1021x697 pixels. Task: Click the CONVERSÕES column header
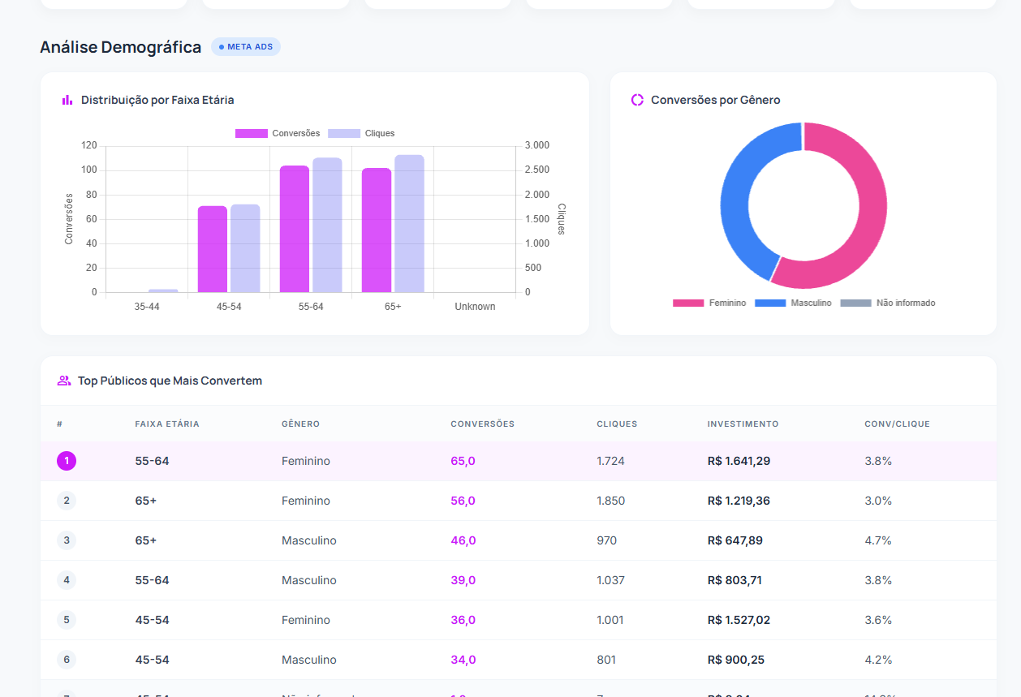click(x=483, y=424)
